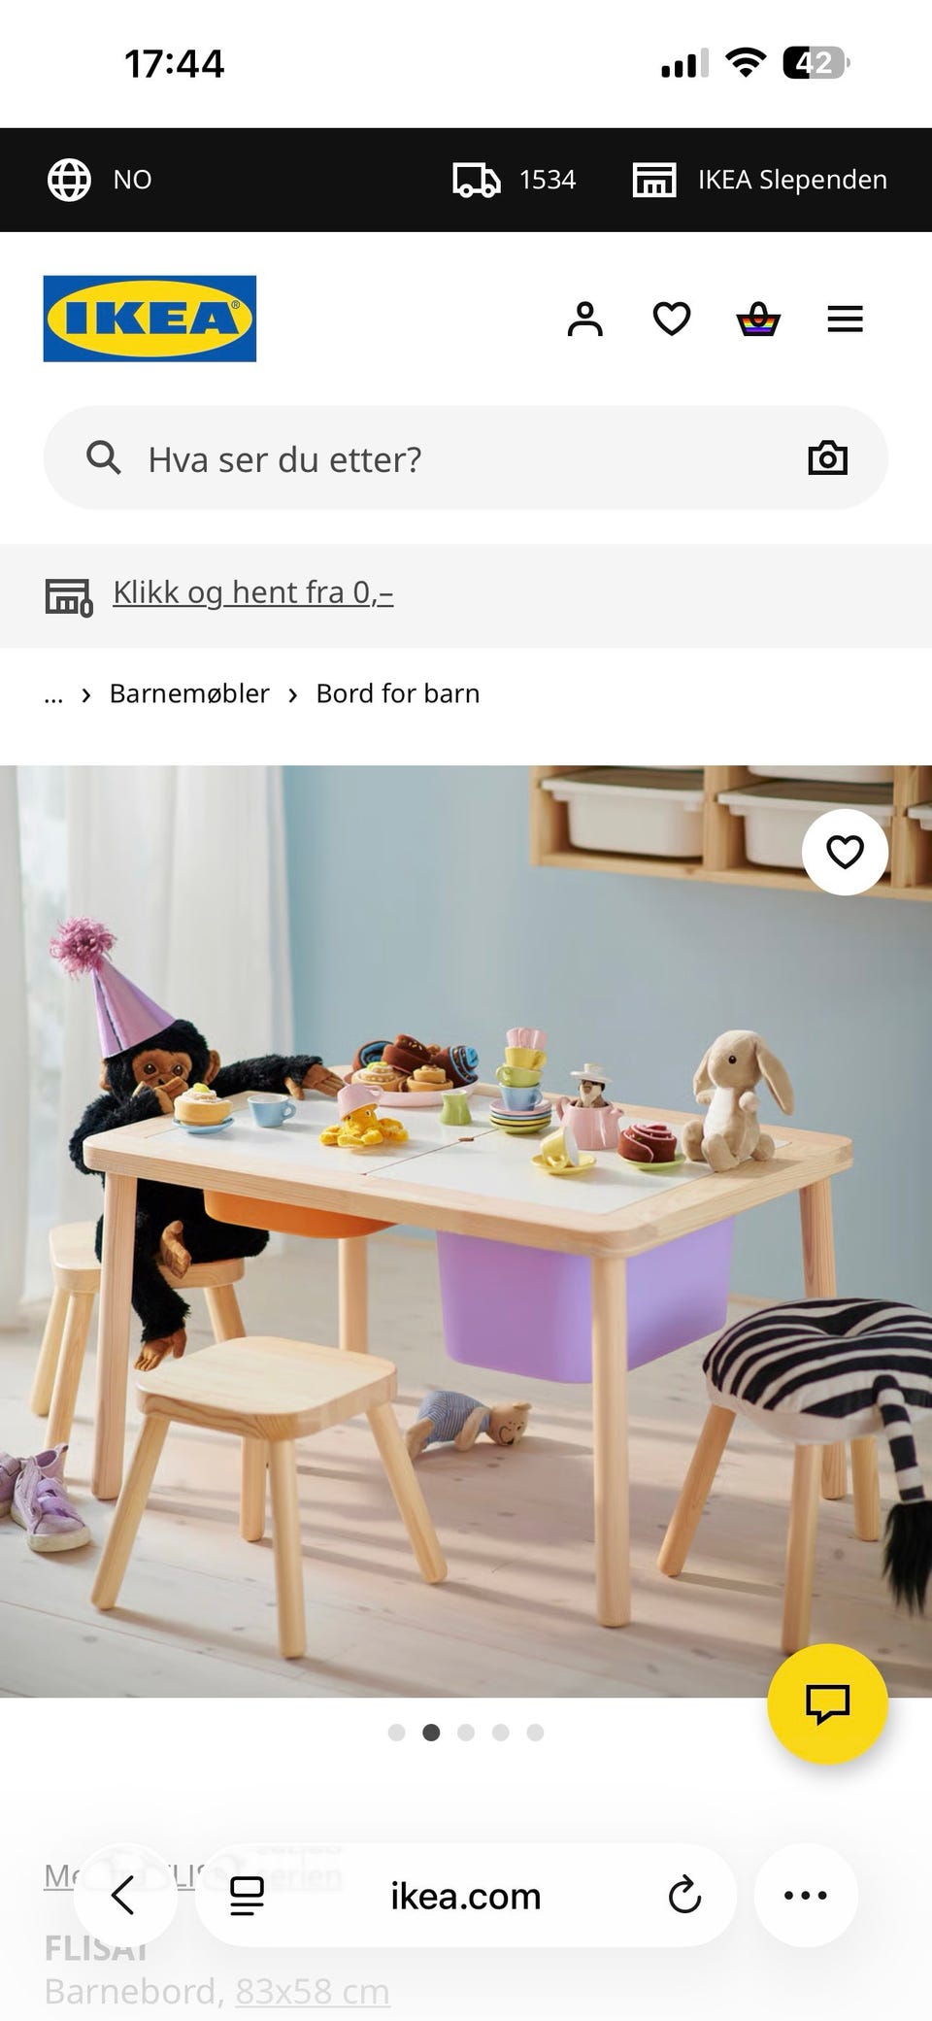The width and height of the screenshot is (932, 2021).
Task: Select IKEA Slependen store
Action: pos(759,180)
